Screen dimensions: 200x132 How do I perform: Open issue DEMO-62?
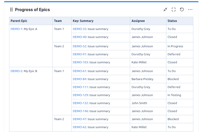tap(79, 127)
